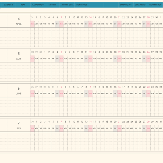Image resolution: width=163 pixels, height=163 pixels.
Task: Click WED label under July 3
Action: click(45, 128)
